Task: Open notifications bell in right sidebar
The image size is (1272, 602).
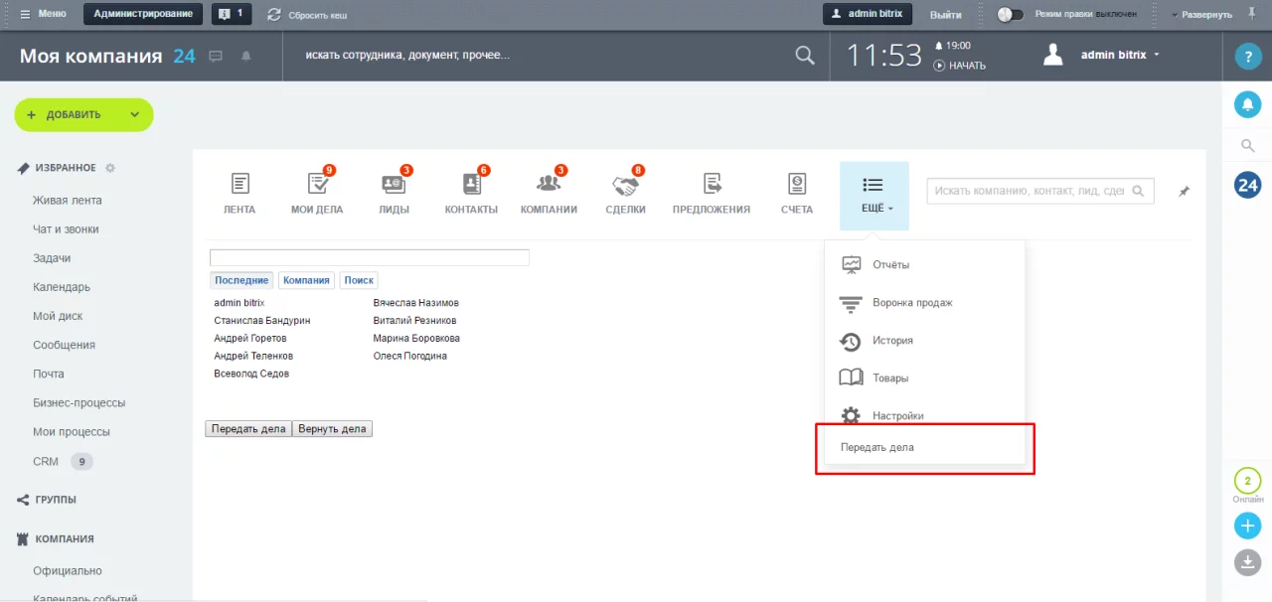Action: [x=1247, y=103]
